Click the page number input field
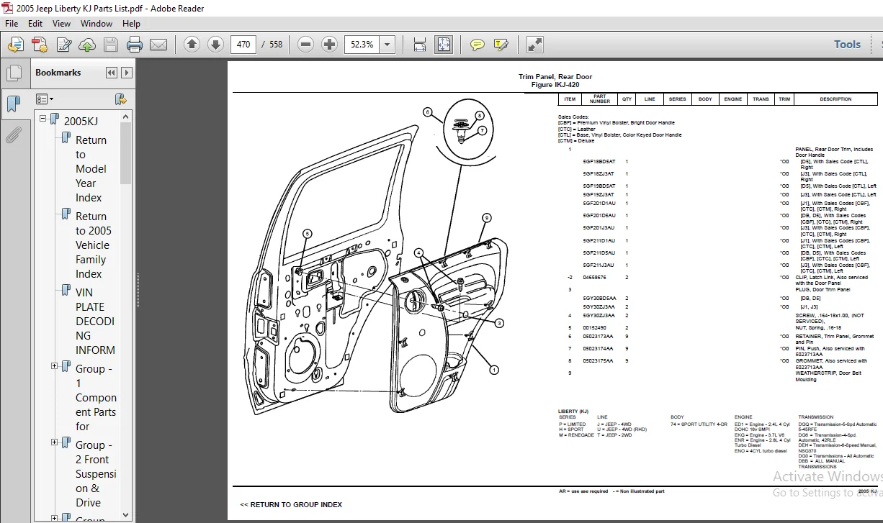This screenshot has width=883, height=523. pyautogui.click(x=243, y=45)
